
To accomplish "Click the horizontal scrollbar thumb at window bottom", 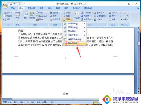I will (x=73, y=99).
